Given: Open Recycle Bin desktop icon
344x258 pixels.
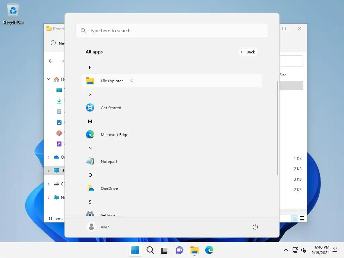Looking at the screenshot, I should pyautogui.click(x=13, y=14).
